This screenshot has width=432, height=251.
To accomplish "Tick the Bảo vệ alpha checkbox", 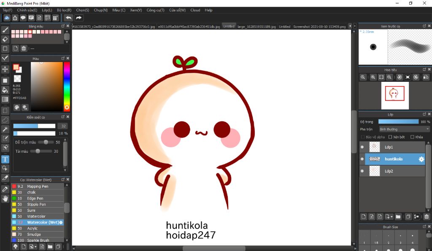I will tap(362, 137).
